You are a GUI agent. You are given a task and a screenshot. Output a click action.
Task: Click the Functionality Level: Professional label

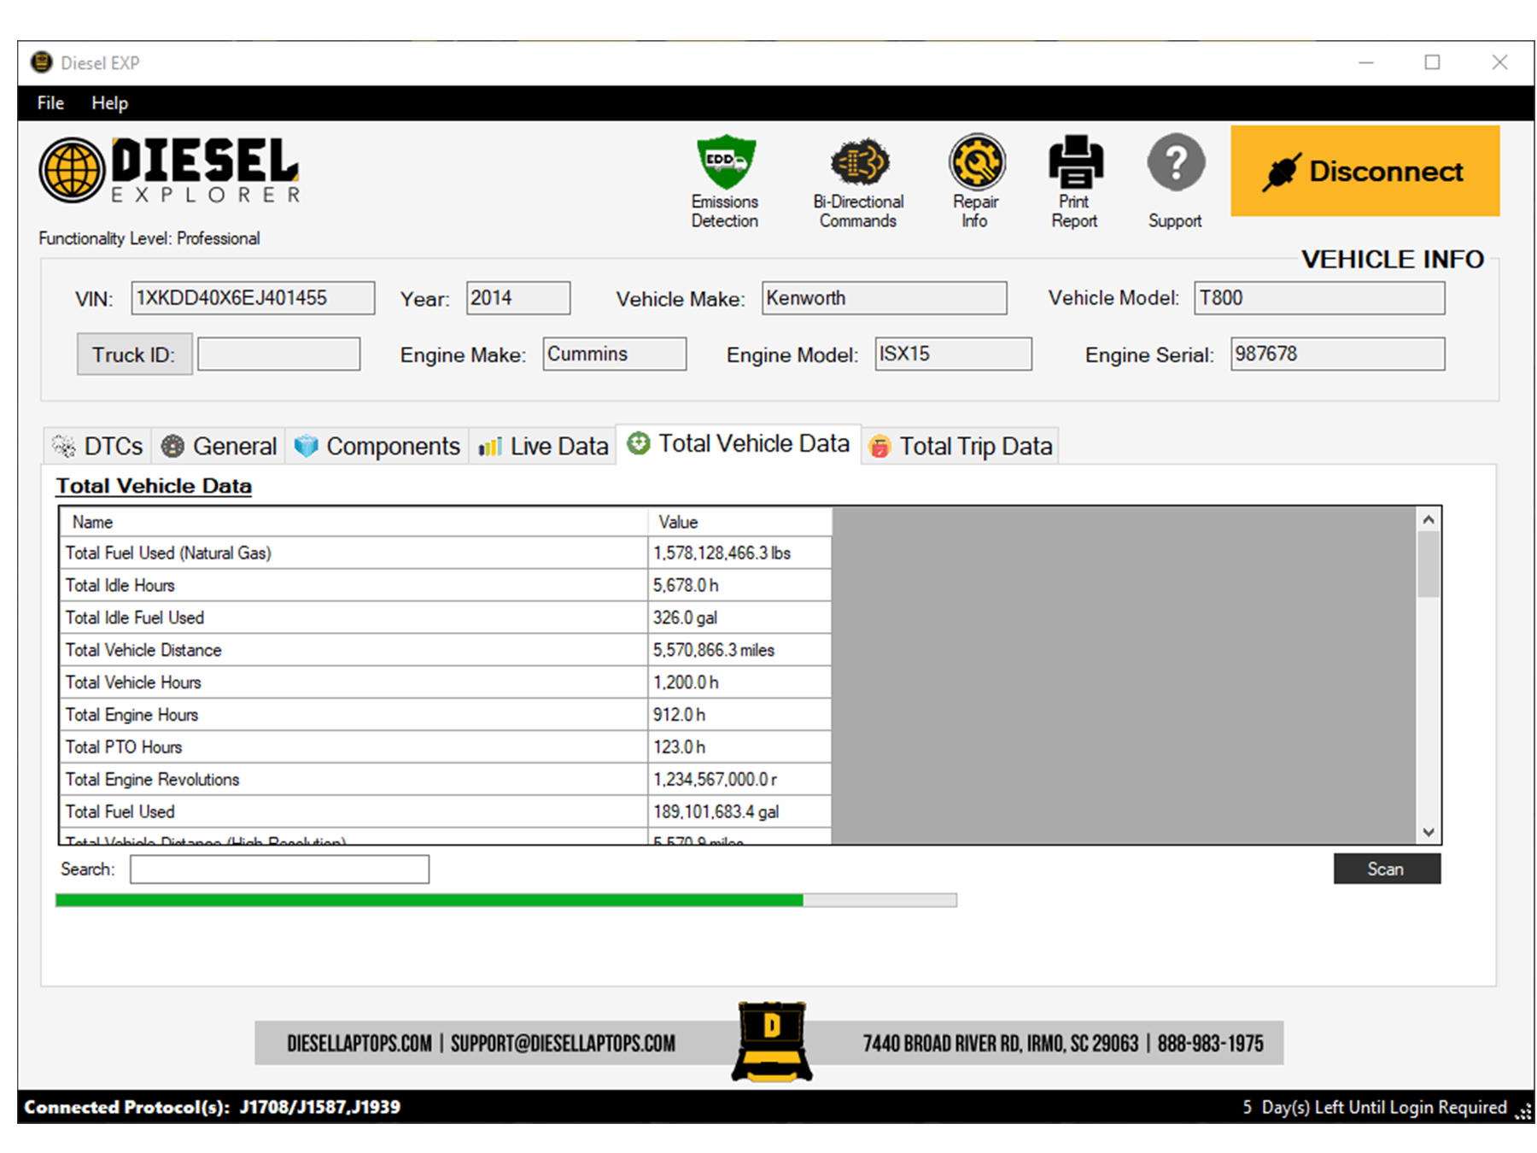click(149, 238)
